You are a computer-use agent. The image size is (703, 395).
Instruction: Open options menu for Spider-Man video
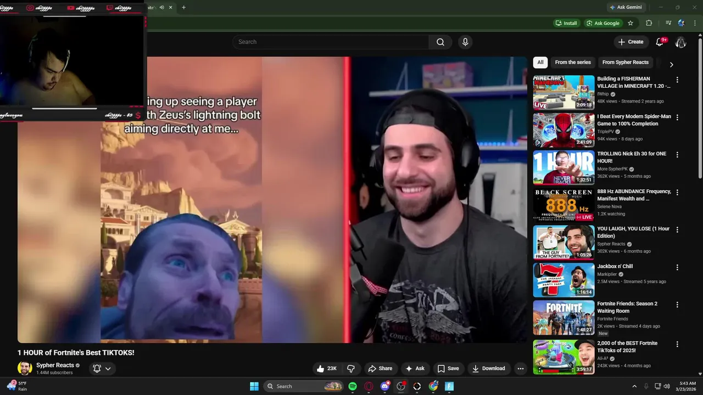coord(677,117)
